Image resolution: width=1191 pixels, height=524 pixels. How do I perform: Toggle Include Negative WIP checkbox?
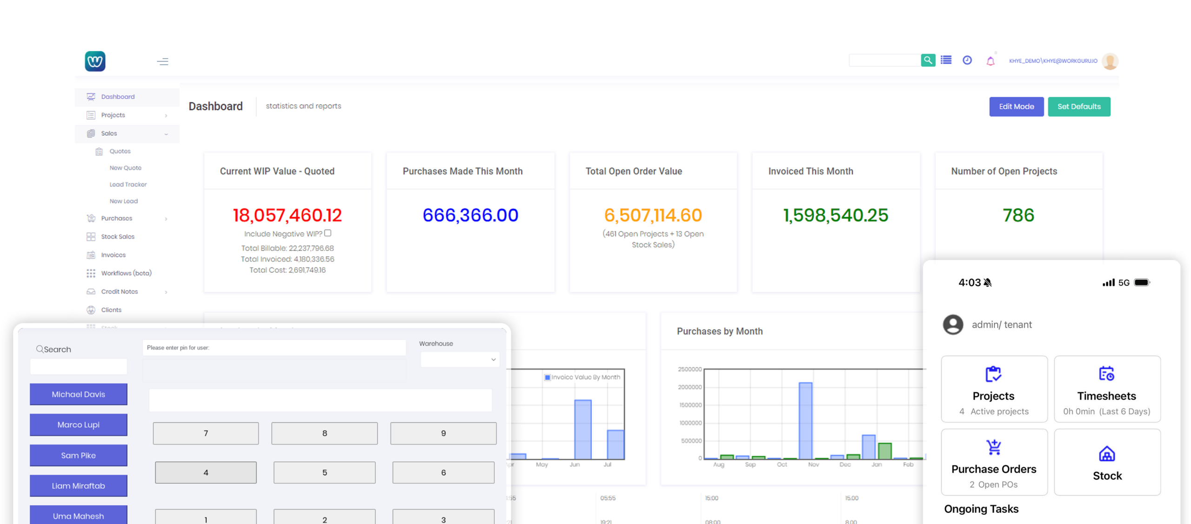point(328,233)
